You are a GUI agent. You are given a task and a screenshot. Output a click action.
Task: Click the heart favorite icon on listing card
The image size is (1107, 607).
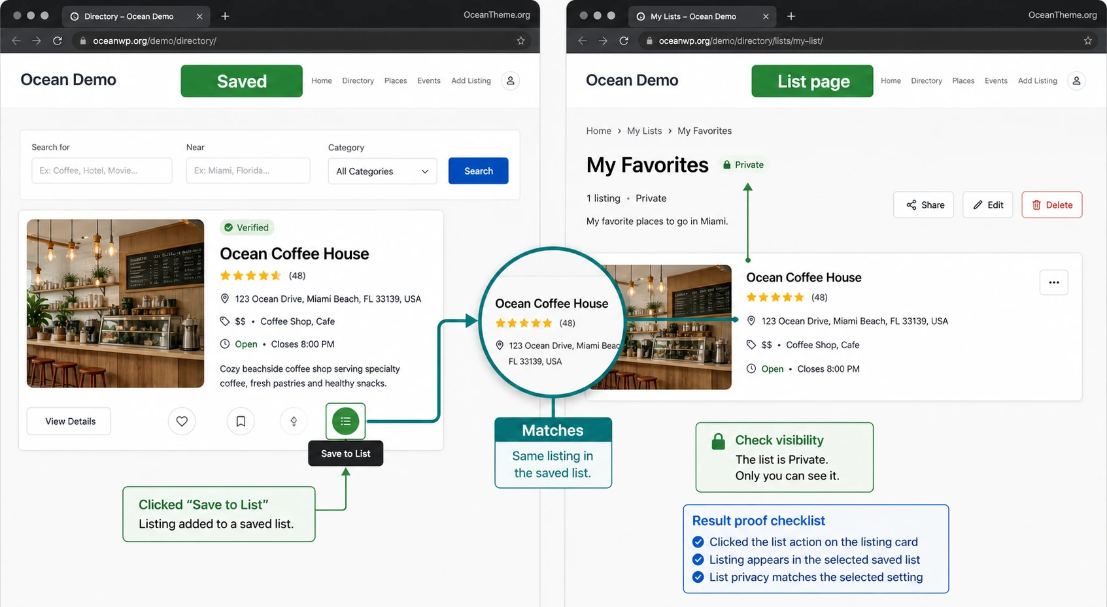click(x=182, y=421)
